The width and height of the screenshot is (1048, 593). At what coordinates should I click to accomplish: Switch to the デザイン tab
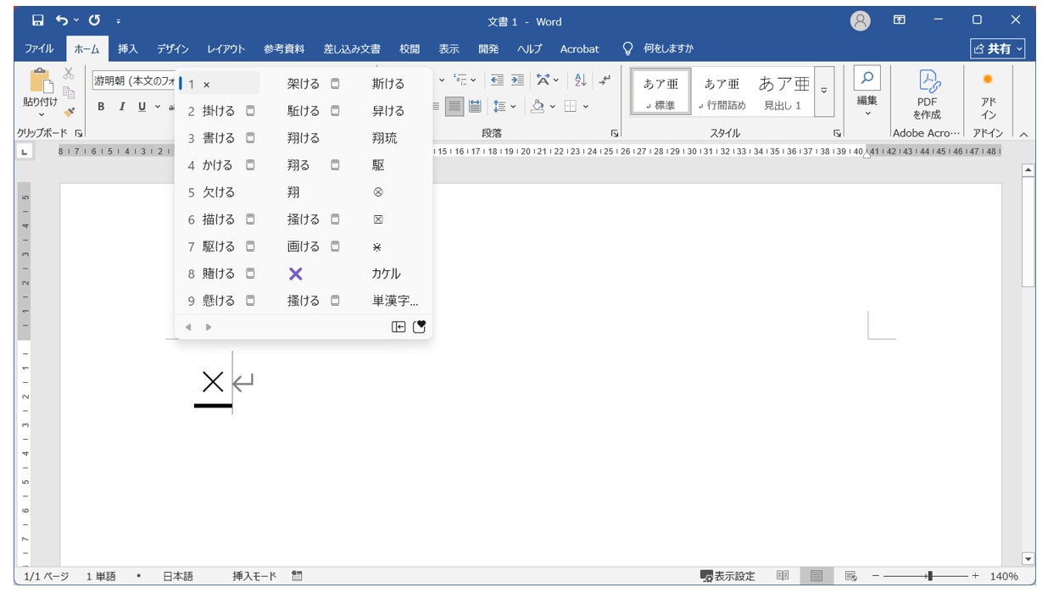click(x=172, y=49)
